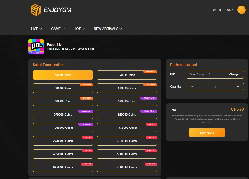Click the BUY NOW button
Image resolution: width=249 pixels, height=179 pixels.
207,133
